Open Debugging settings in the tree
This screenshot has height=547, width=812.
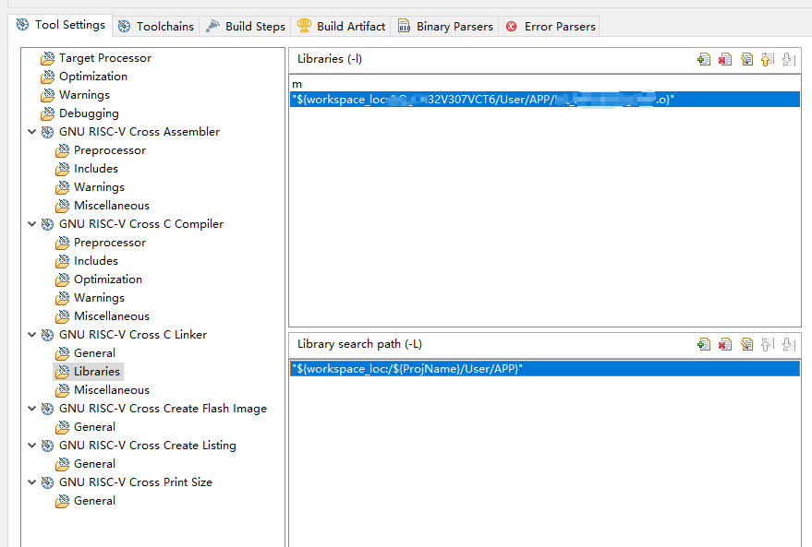coord(89,113)
